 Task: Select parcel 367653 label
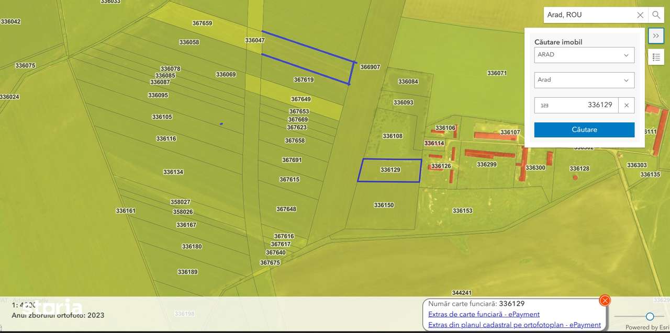pos(299,111)
